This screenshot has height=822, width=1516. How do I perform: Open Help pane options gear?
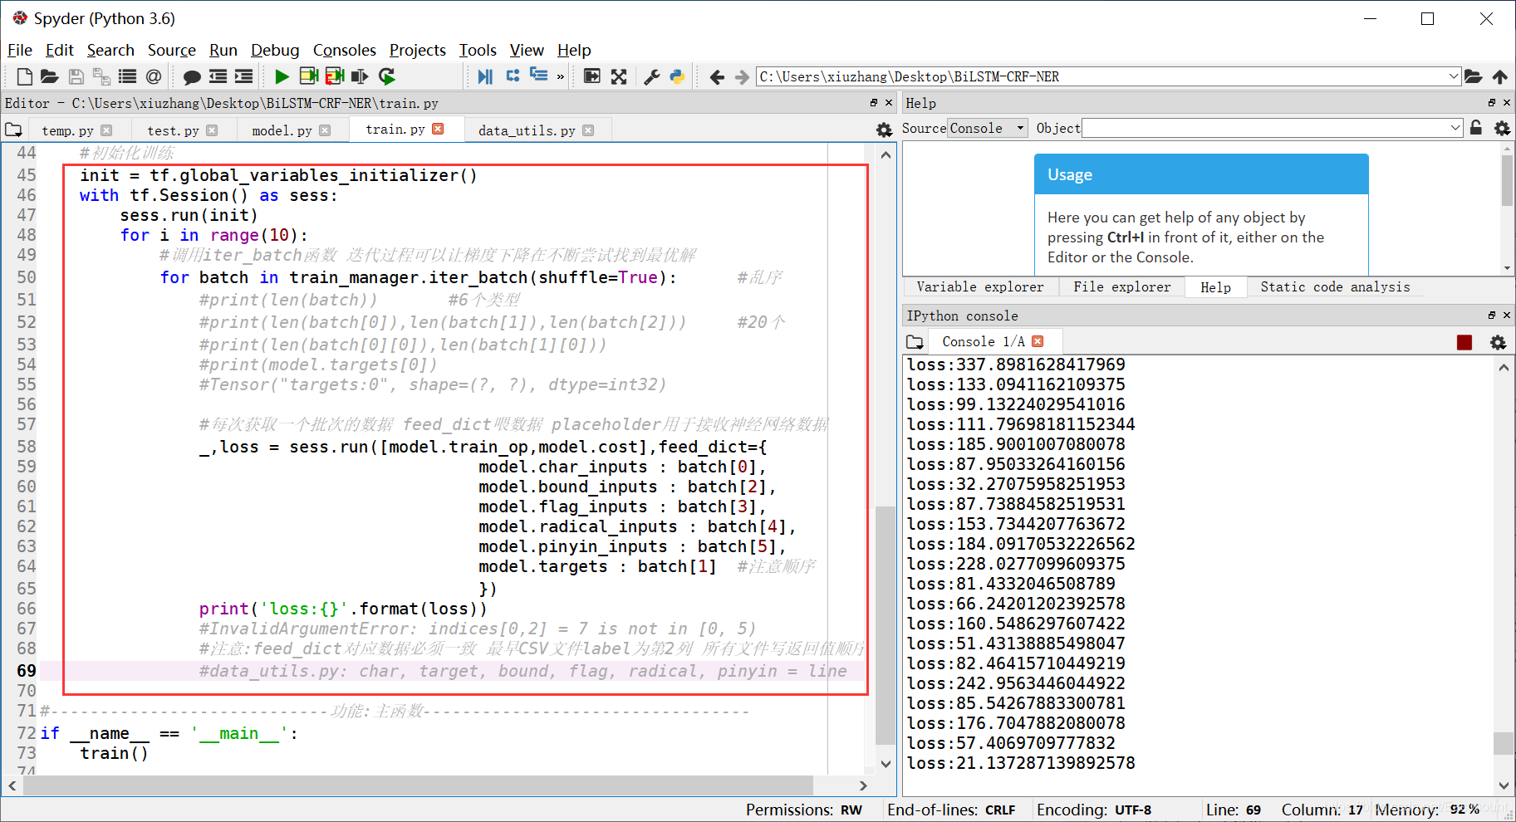(1502, 128)
